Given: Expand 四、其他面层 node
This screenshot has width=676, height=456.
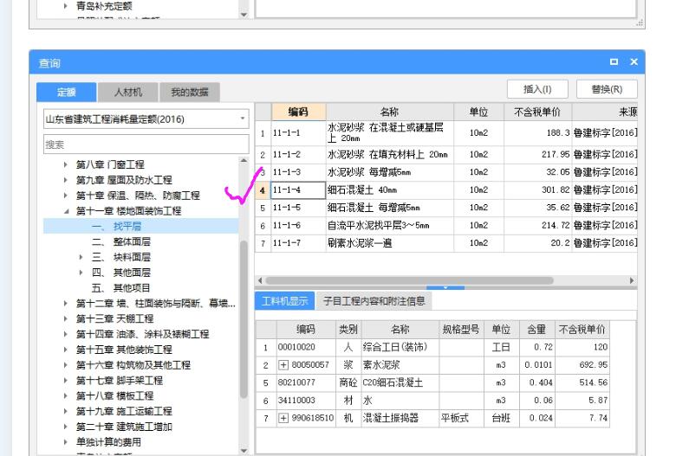Looking at the screenshot, I should (81, 273).
